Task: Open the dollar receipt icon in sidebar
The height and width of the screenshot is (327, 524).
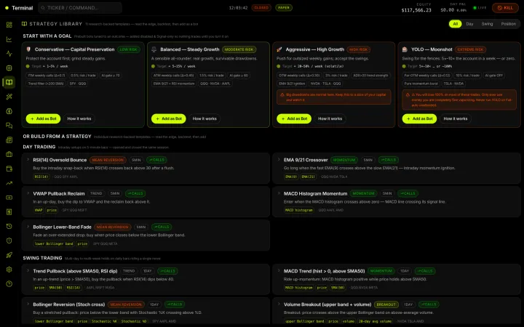Action: coord(9,211)
